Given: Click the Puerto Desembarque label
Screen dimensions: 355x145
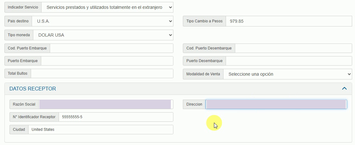Looking at the screenshot, I should tap(204, 61).
